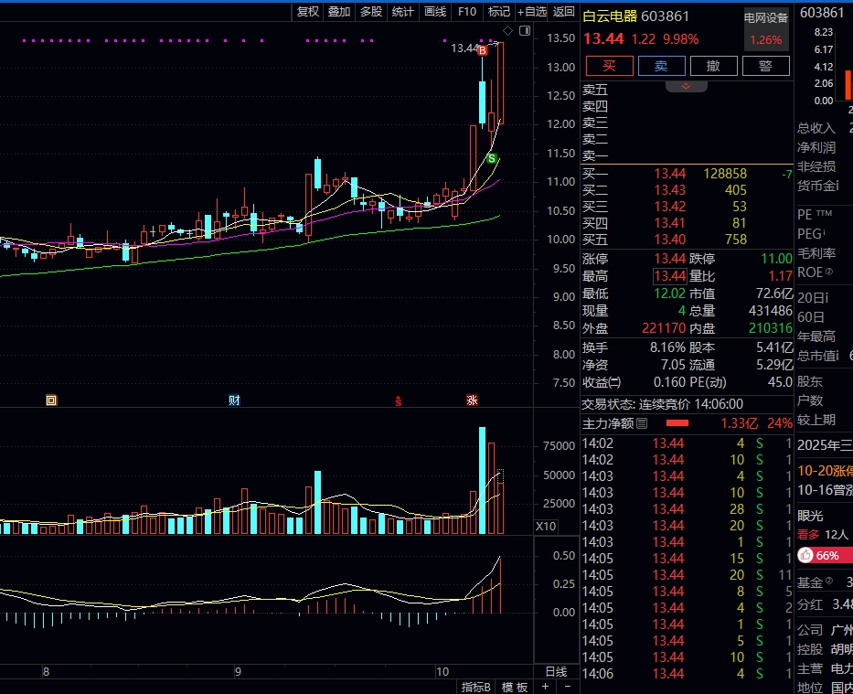Click the 涨 limit-up marker

472,400
